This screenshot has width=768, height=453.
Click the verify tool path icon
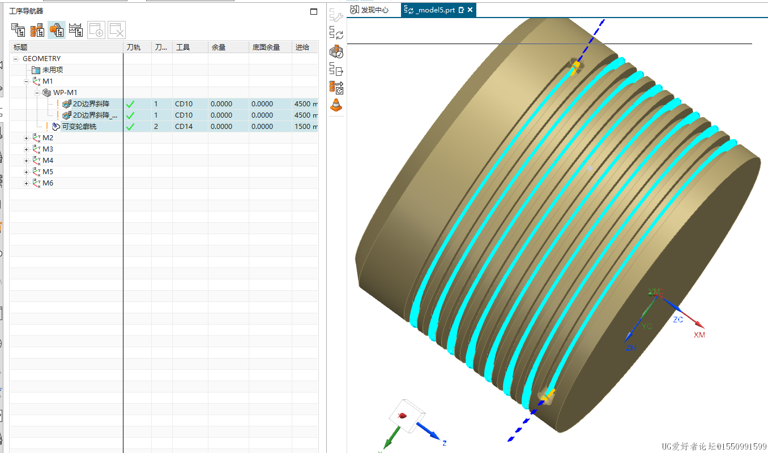pyautogui.click(x=336, y=51)
